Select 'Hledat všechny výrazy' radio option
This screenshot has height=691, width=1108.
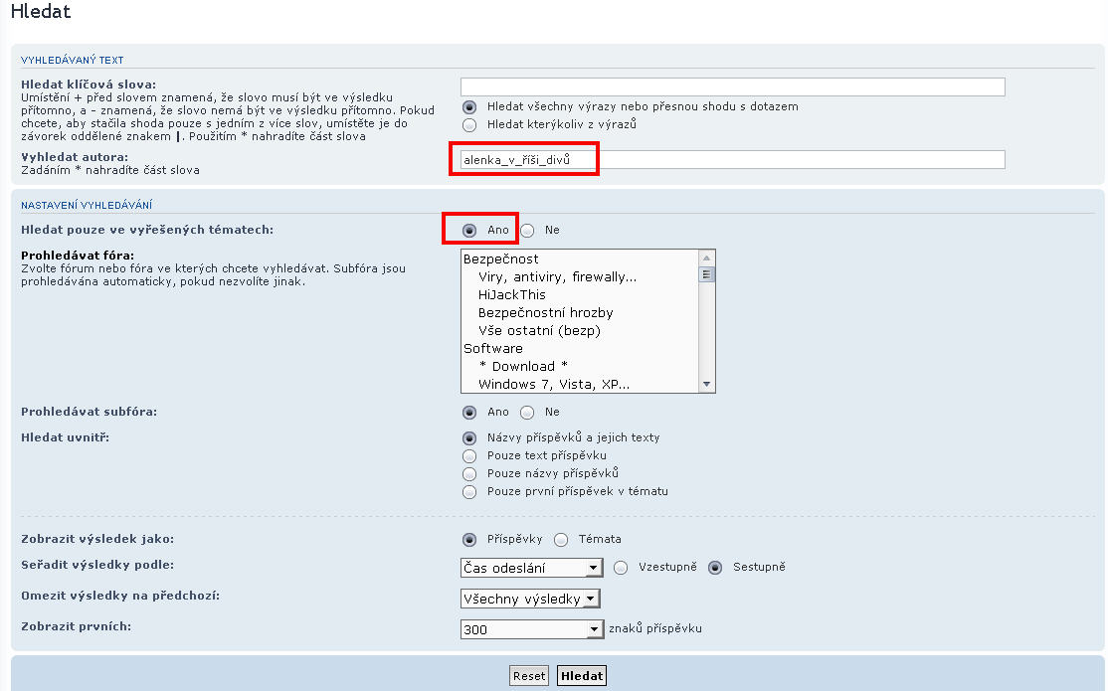point(469,106)
